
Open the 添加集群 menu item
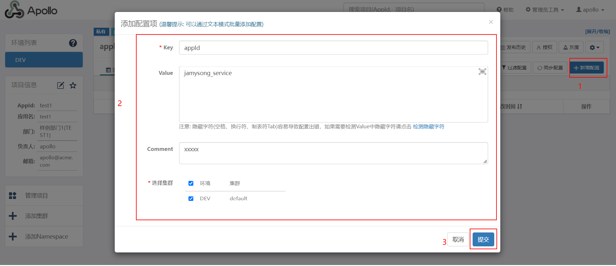click(44, 216)
